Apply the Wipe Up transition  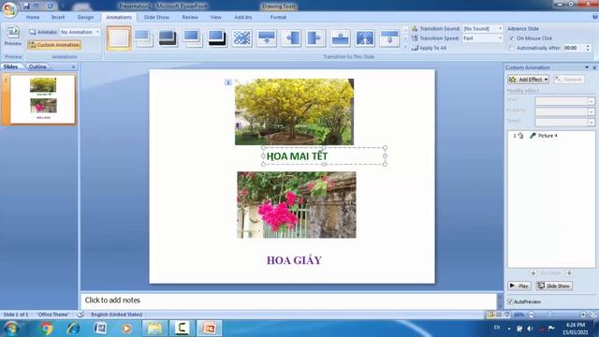click(340, 38)
